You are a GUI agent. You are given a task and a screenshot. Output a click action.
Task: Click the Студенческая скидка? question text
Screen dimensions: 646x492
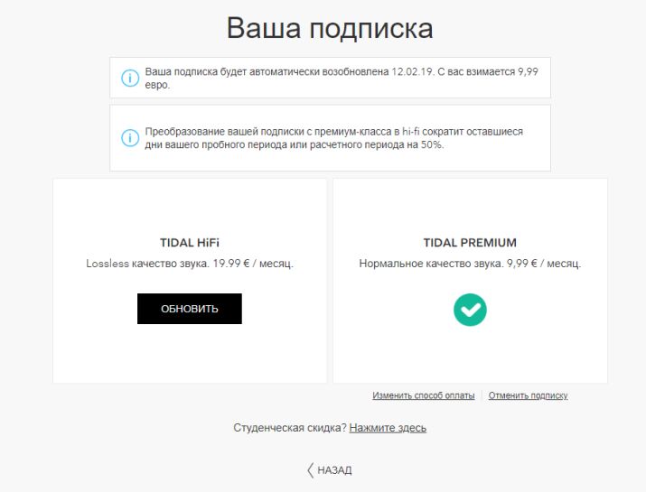pyautogui.click(x=289, y=428)
